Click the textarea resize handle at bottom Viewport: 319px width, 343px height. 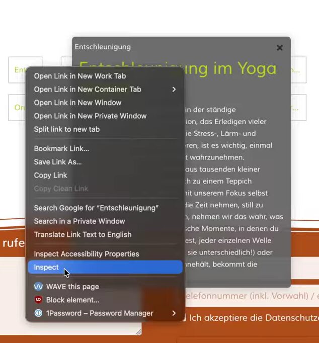pyautogui.click(x=138, y=332)
